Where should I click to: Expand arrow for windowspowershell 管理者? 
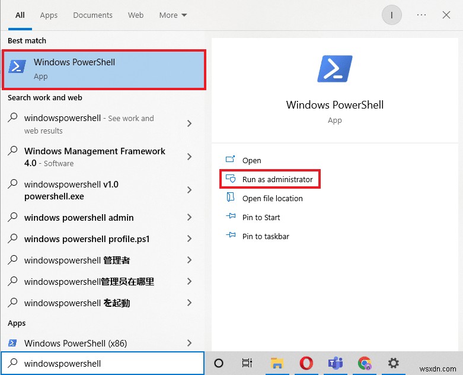[190, 260]
